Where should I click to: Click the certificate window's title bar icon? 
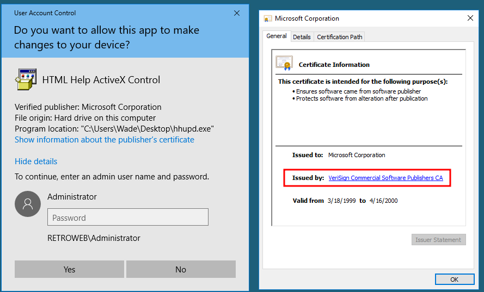coord(268,18)
